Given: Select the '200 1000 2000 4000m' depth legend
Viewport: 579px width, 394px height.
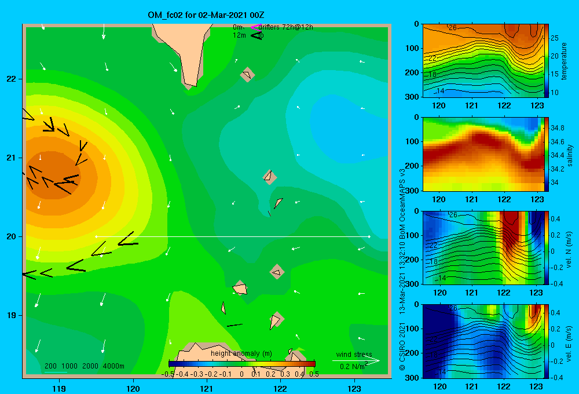Looking at the screenshot, I should tap(85, 366).
